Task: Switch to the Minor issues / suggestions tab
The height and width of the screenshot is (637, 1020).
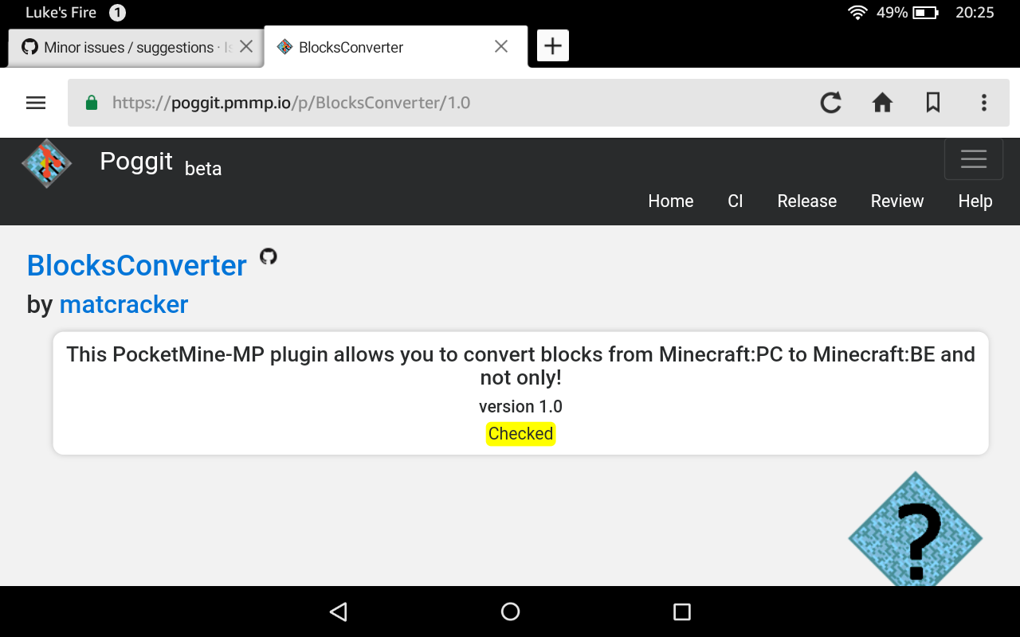Action: (135, 47)
